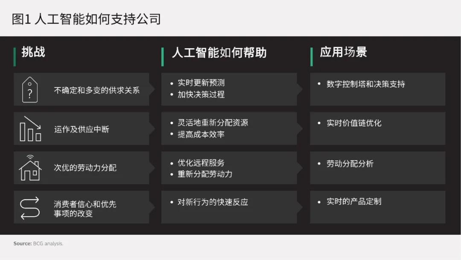
Task: Select the 消费者信心和优先事项的改变 text
Action: coord(85,209)
